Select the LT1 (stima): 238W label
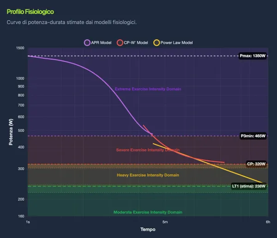277x238 pixels. pos(249,186)
